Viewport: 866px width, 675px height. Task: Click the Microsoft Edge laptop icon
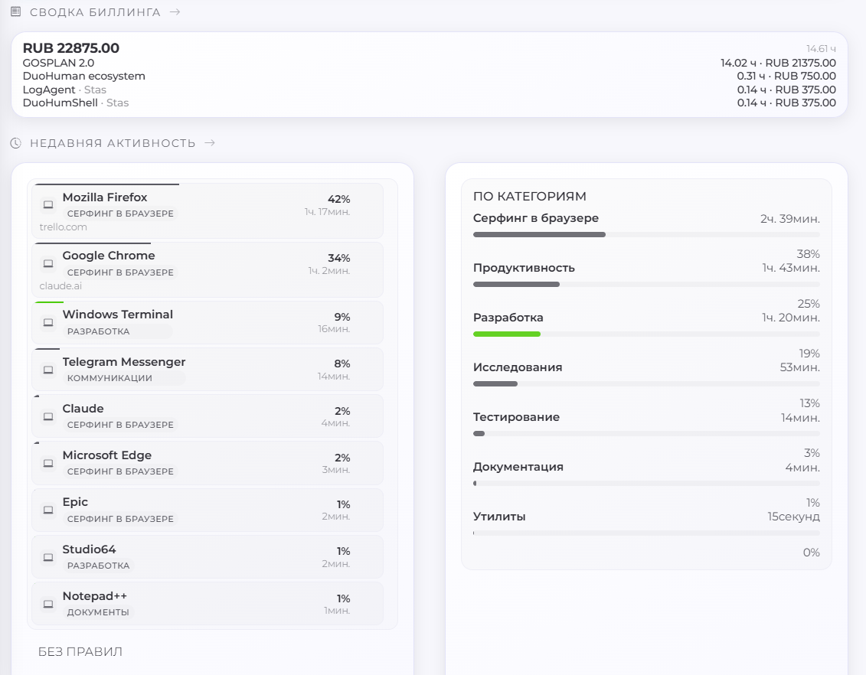48,463
